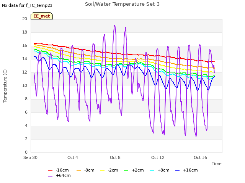Select the -2cm legend label

pyautogui.click(x=113, y=170)
